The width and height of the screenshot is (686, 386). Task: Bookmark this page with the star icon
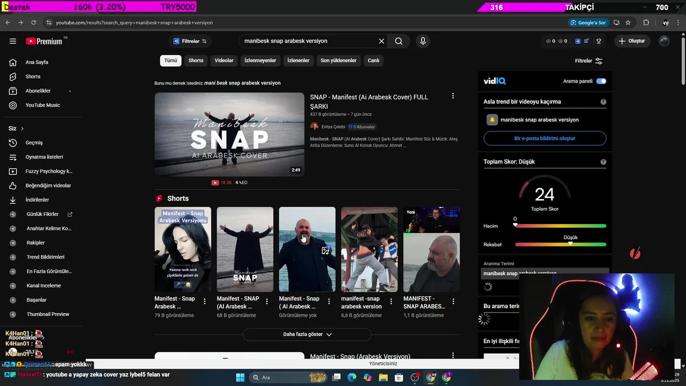pyautogui.click(x=628, y=23)
